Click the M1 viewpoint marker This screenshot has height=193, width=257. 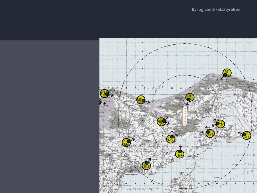point(227,73)
